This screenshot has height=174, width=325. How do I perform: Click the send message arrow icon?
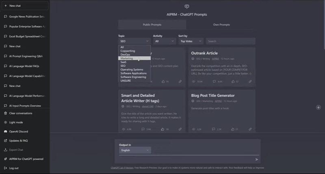[x=257, y=159]
